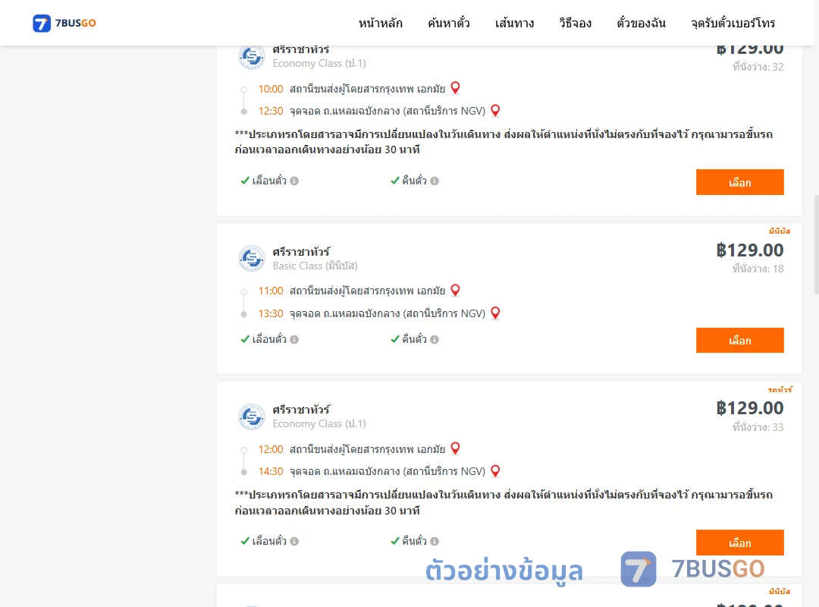Select the 10:00 trip with เลือก button
The image size is (819, 607).
coord(739,182)
